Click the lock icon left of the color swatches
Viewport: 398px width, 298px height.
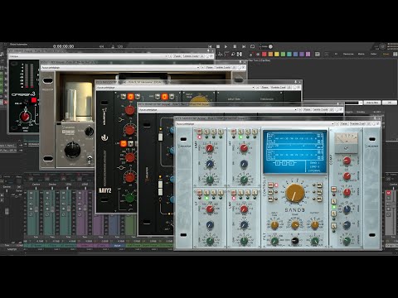click(251, 54)
